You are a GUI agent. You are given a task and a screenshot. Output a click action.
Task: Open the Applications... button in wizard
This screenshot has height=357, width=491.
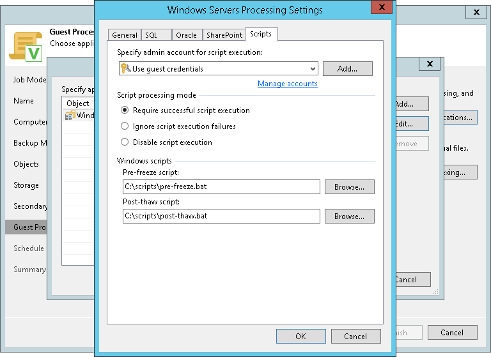click(460, 118)
